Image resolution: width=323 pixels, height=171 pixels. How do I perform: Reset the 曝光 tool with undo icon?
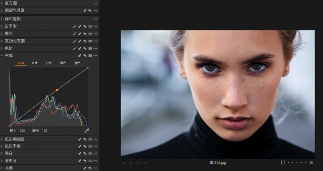point(85,34)
